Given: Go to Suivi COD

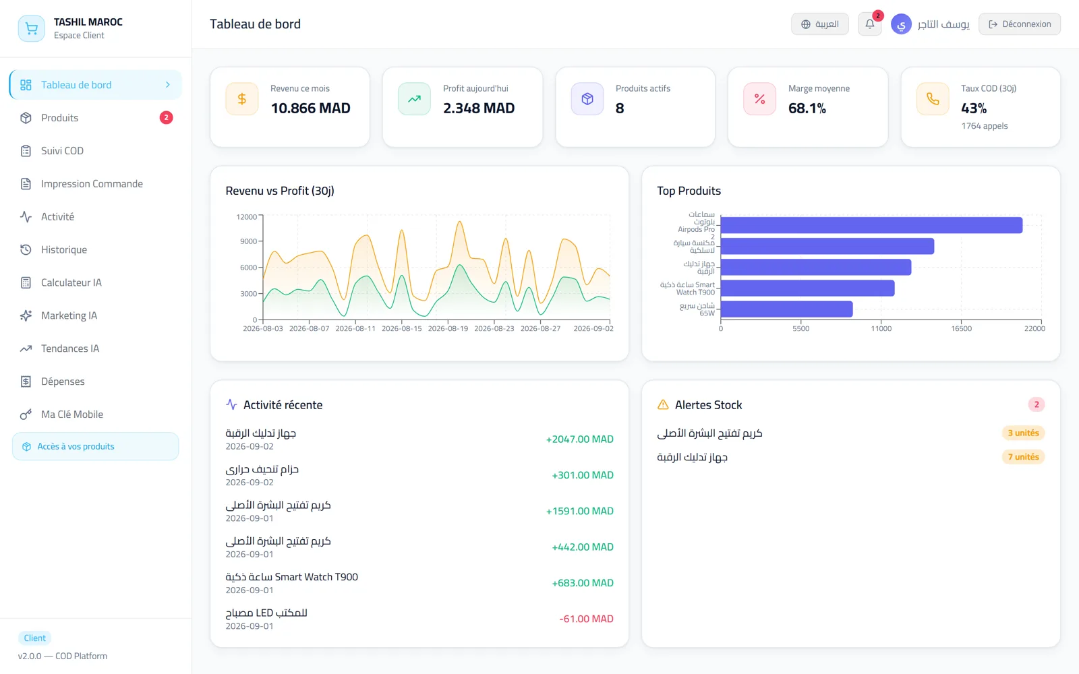Looking at the screenshot, I should click(96, 151).
